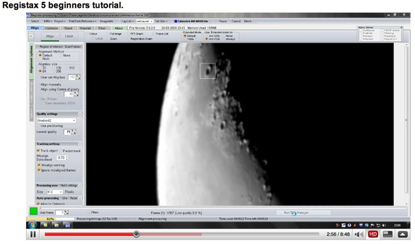Image resolution: width=415 pixels, height=244 pixels.
Task: Click the User set Alignbox spinner arrows
Action: [78, 77]
